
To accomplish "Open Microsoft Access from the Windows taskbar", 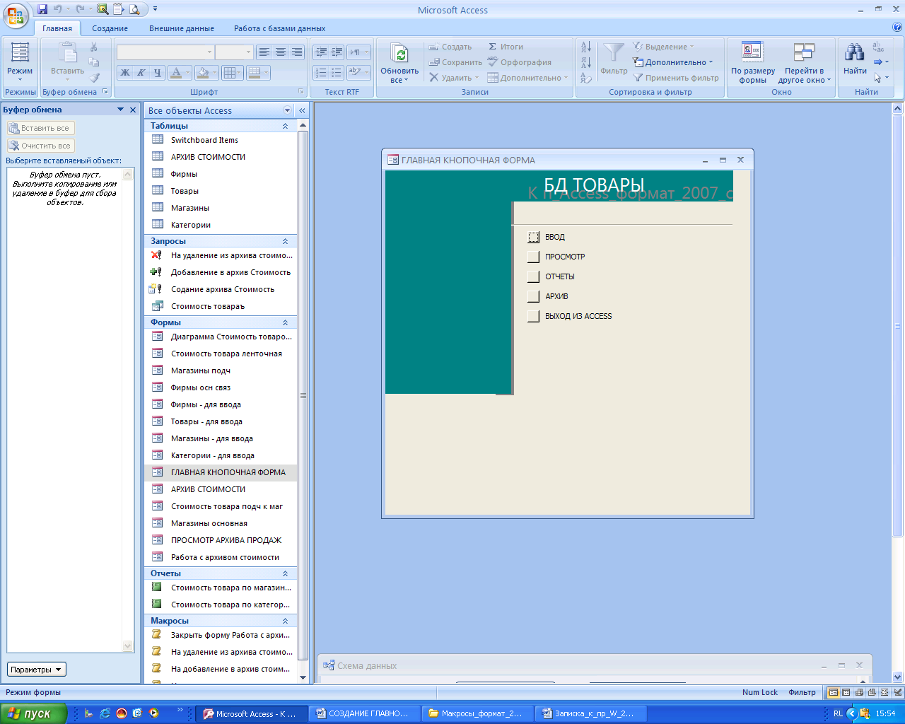I will pos(251,713).
